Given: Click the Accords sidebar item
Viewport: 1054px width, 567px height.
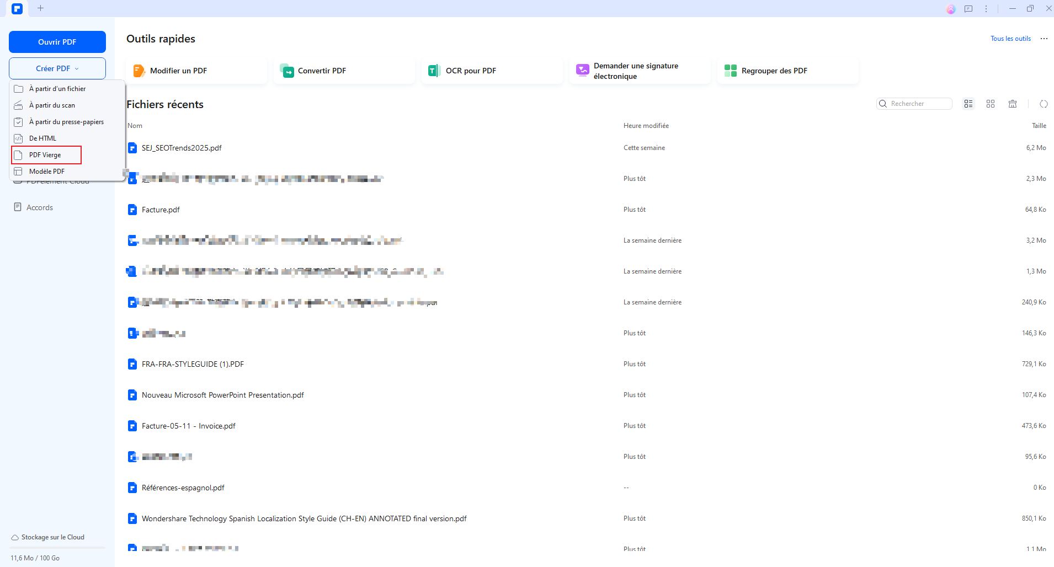Looking at the screenshot, I should 34,207.
